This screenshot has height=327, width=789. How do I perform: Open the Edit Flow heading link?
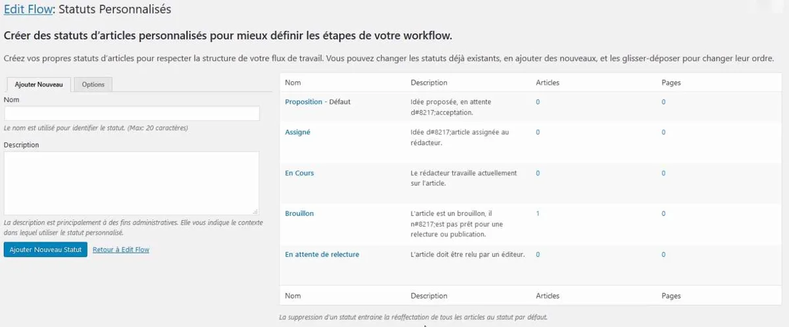click(27, 9)
